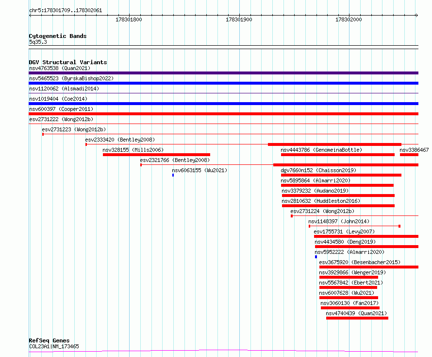Click left end marker of esv2731223

tap(43, 134)
